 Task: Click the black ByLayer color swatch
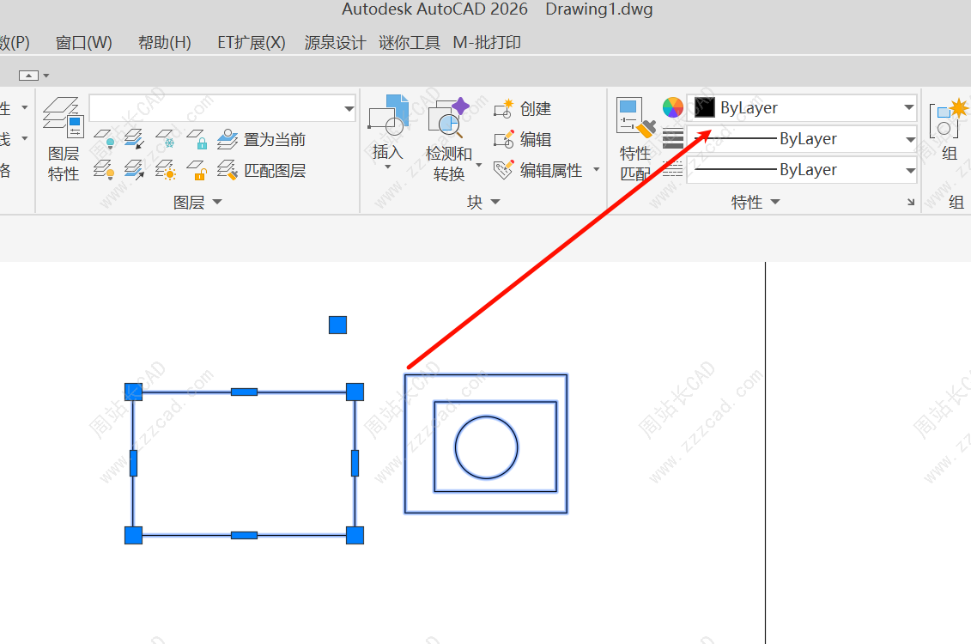[705, 108]
